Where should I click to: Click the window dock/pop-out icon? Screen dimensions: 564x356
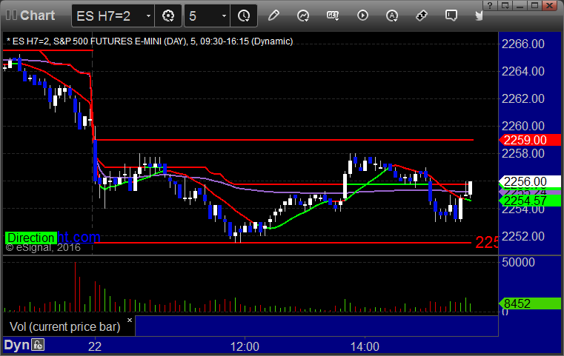click(505, 5)
